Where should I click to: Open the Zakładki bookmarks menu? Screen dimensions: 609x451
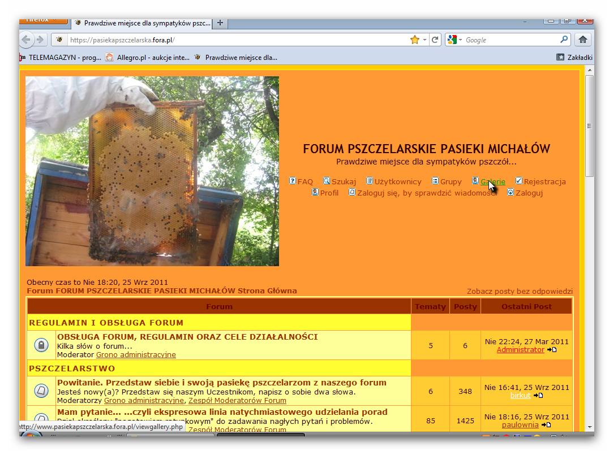[574, 58]
